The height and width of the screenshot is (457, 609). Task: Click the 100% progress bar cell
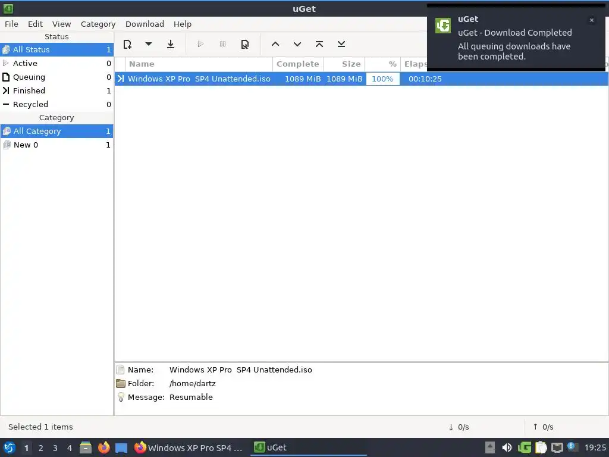point(382,79)
